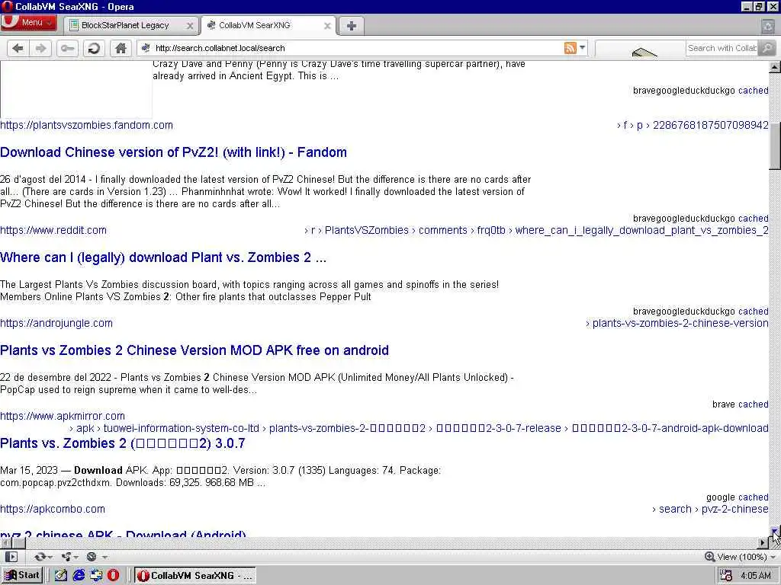Launch Opera from the quick launch bar

click(114, 576)
